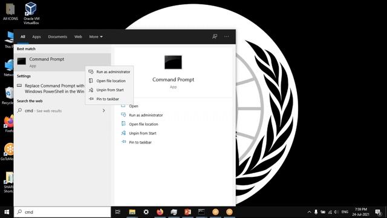The height and width of the screenshot is (218, 387).
Task: Choose Run as administrator in context menu
Action: point(109,71)
